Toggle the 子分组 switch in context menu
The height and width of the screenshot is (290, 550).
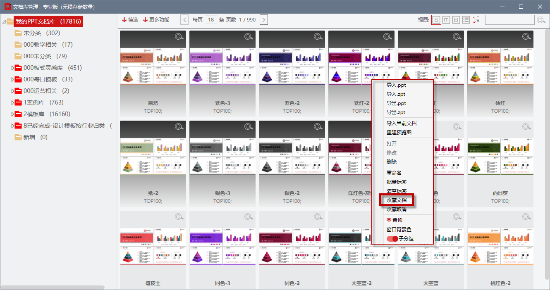[x=392, y=239]
